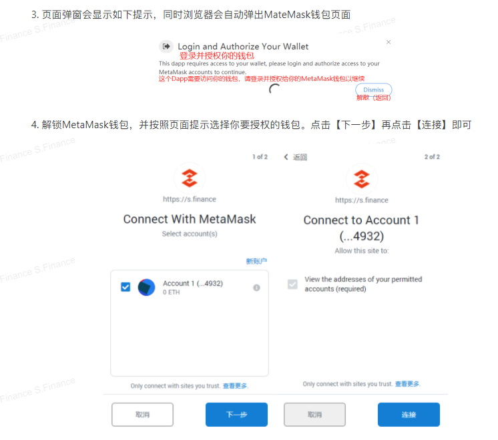Click the S.Finance logo above Connect With MetaMask
Image resolution: width=498 pixels, height=440 pixels.
click(x=190, y=178)
